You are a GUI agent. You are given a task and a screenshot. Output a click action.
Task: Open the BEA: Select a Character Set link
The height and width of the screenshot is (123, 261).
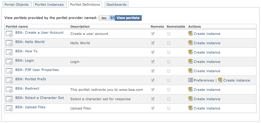point(39,98)
